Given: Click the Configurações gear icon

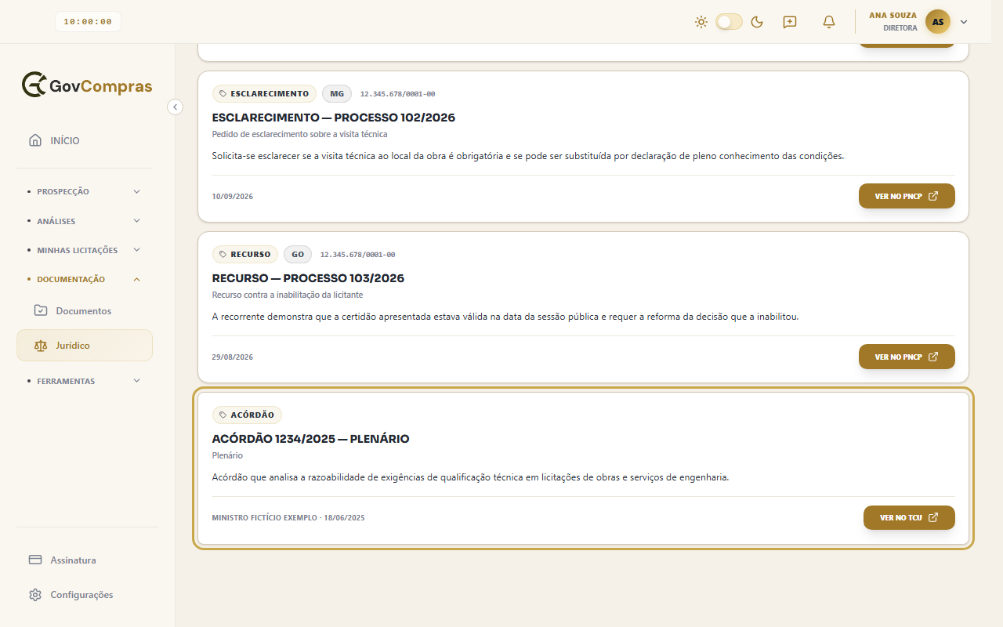Looking at the screenshot, I should point(35,595).
